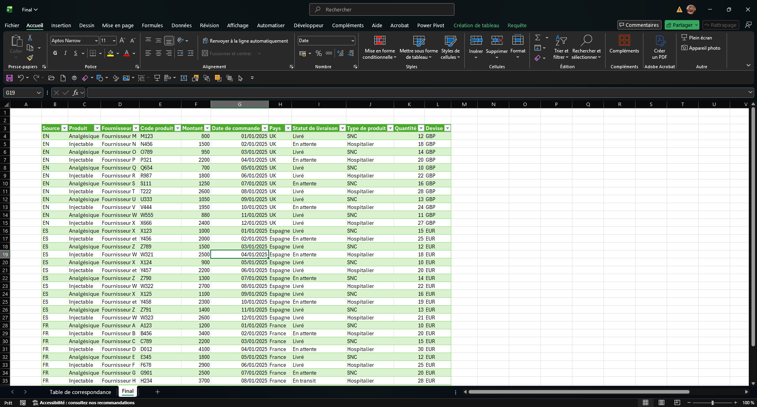This screenshot has width=757, height=407.
Task: Switch to Table de correspondance sheet
Action: (80, 392)
